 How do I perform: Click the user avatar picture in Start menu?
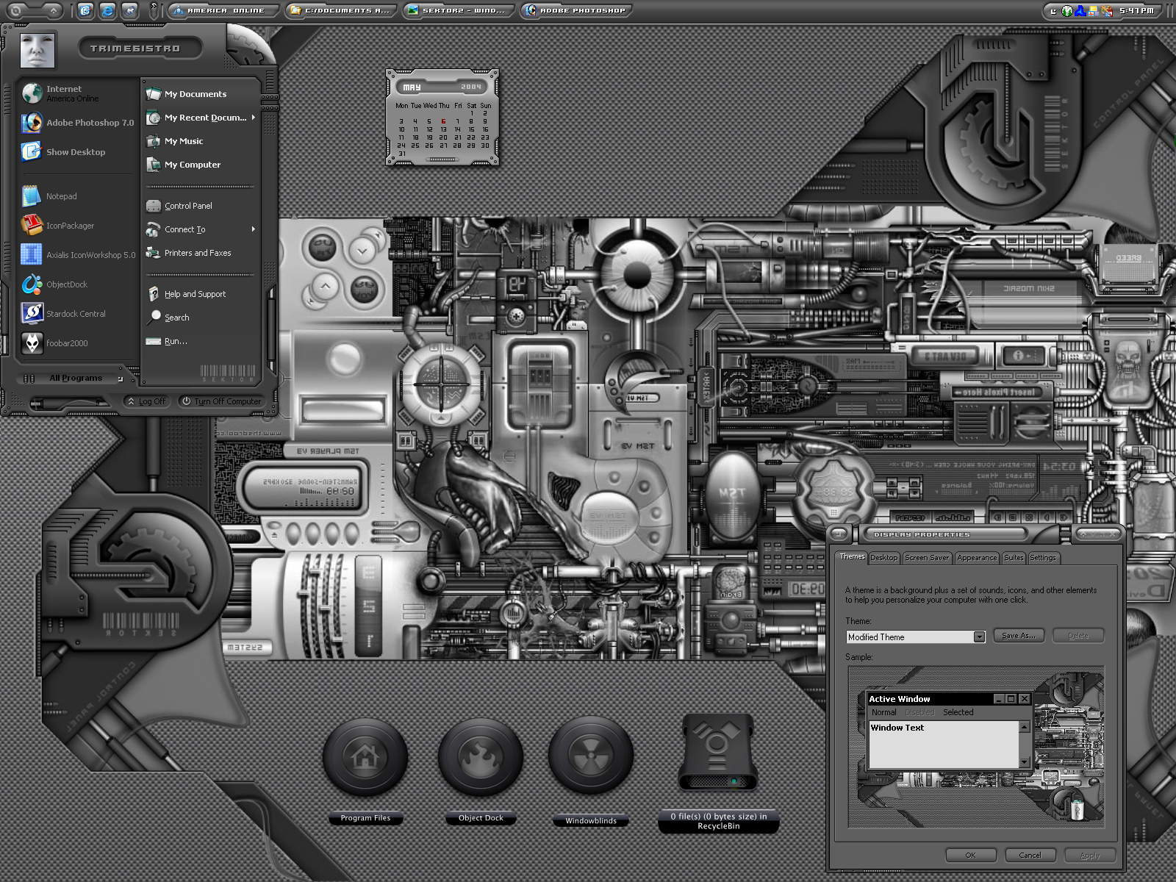[x=37, y=49]
